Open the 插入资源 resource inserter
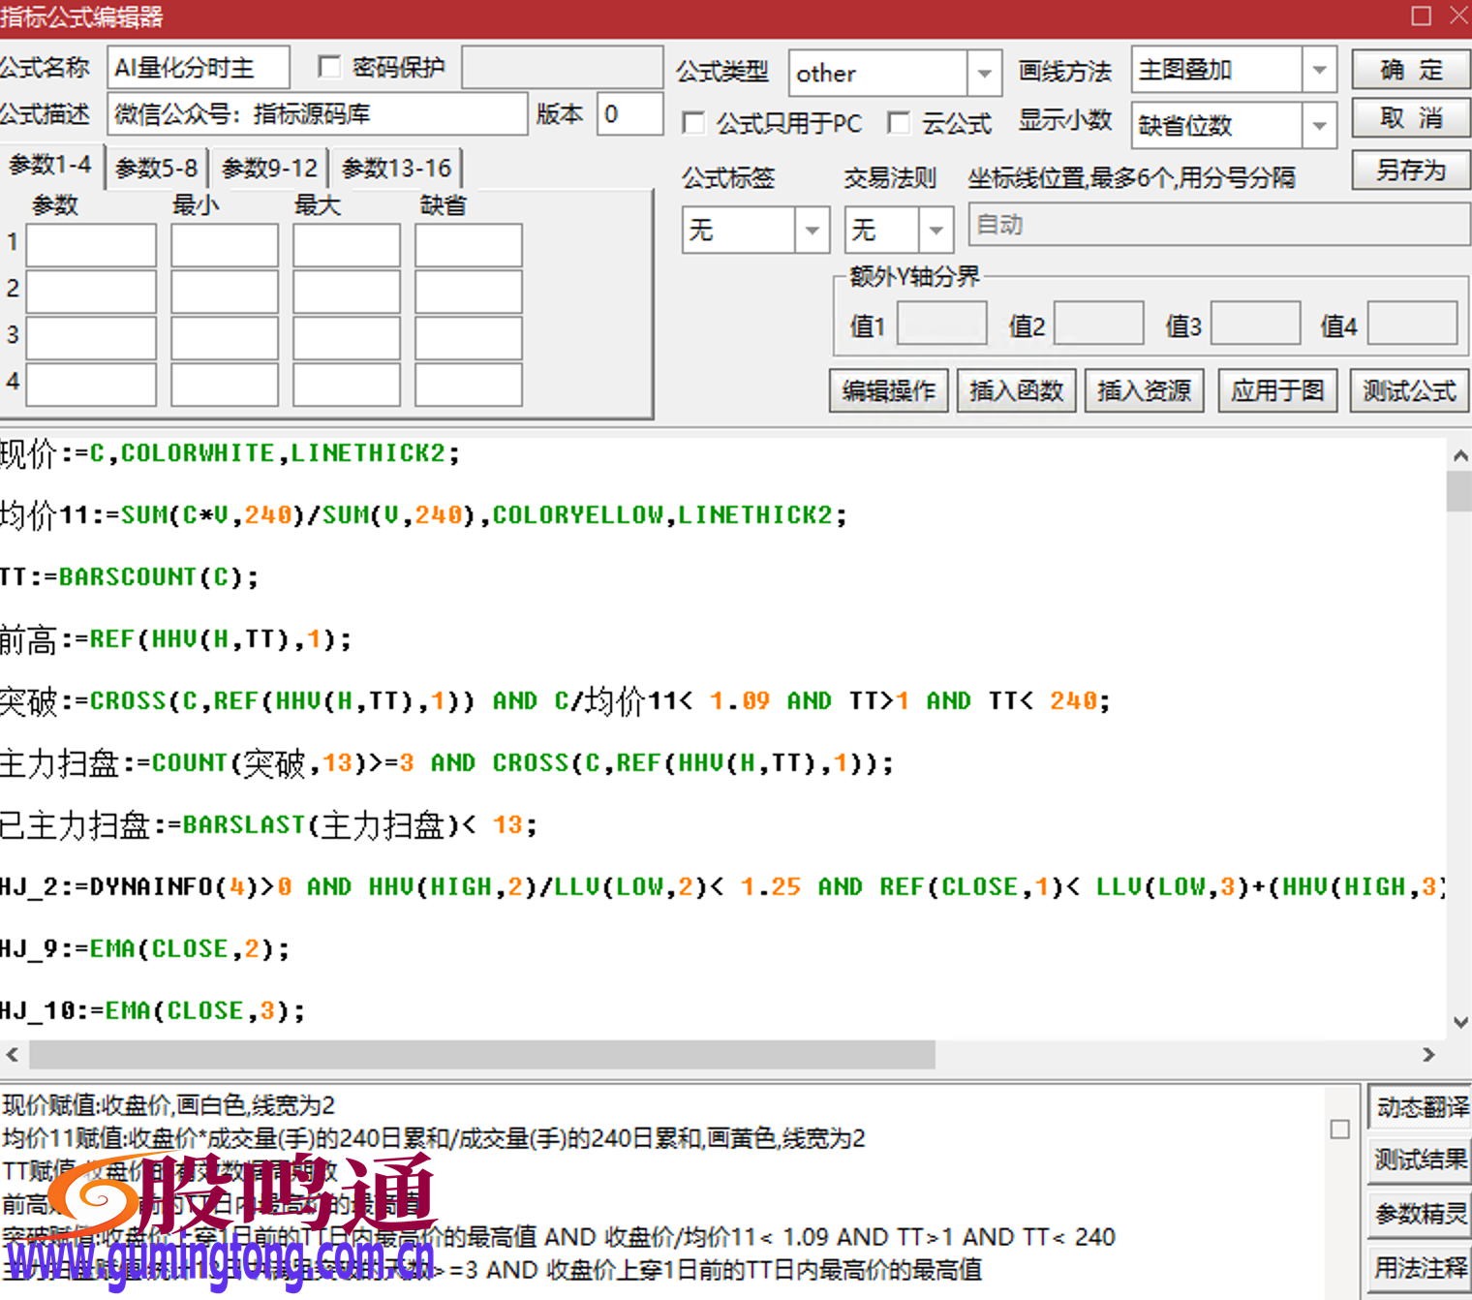 1144,390
